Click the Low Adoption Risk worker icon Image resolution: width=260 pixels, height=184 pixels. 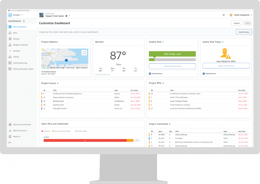pos(226,53)
